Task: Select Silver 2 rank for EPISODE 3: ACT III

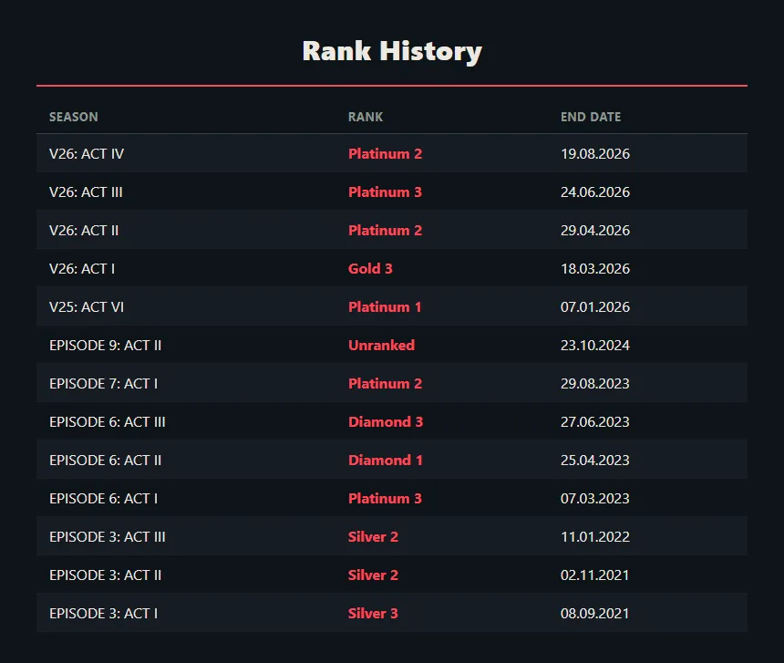Action: tap(373, 537)
